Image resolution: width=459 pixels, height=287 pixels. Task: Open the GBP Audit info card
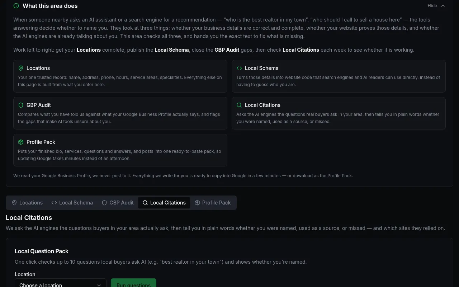click(120, 113)
